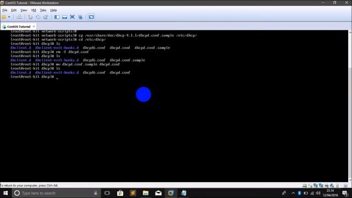The width and height of the screenshot is (352, 198).
Task: Open the Action Center notifications icon
Action: point(345,193)
